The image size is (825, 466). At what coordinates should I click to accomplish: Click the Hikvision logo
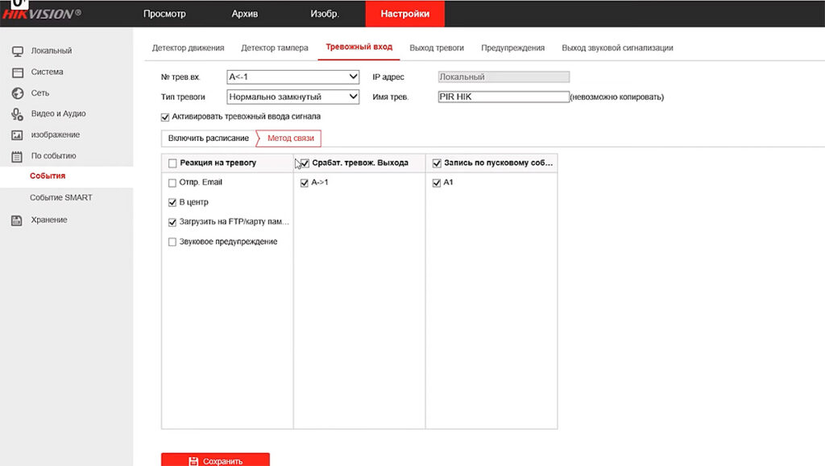[x=41, y=14]
